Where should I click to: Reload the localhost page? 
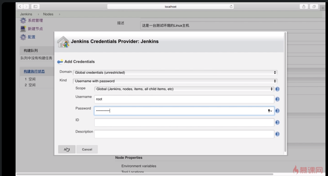click(231, 7)
